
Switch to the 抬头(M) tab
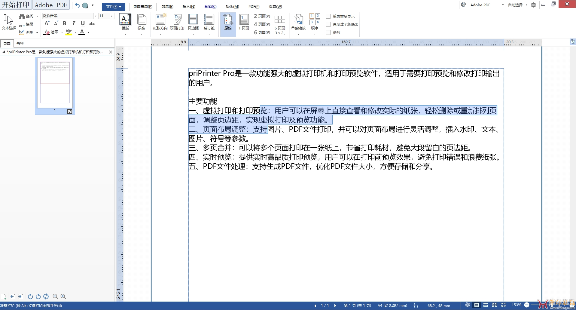(232, 7)
